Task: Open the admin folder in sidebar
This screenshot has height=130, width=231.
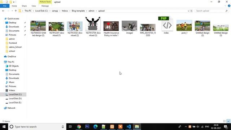Action: click(x=12, y=39)
